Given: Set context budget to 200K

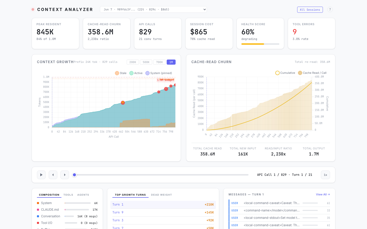Looking at the screenshot, I should pyautogui.click(x=133, y=62).
